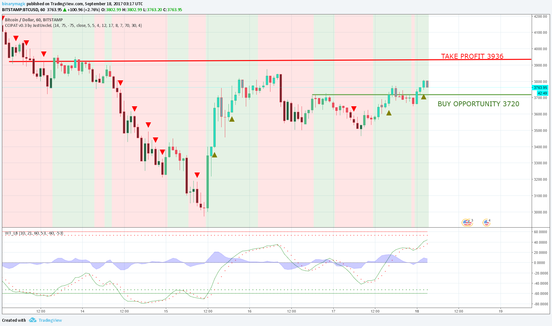Click the TradingView link beside 'Created with'
552x326 pixels.
click(50, 320)
